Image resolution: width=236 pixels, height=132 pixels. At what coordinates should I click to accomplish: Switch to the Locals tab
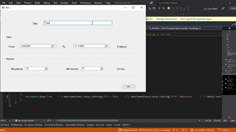click(117, 125)
